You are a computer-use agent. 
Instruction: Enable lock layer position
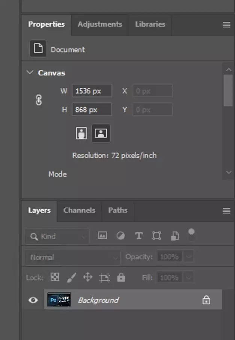(88, 277)
